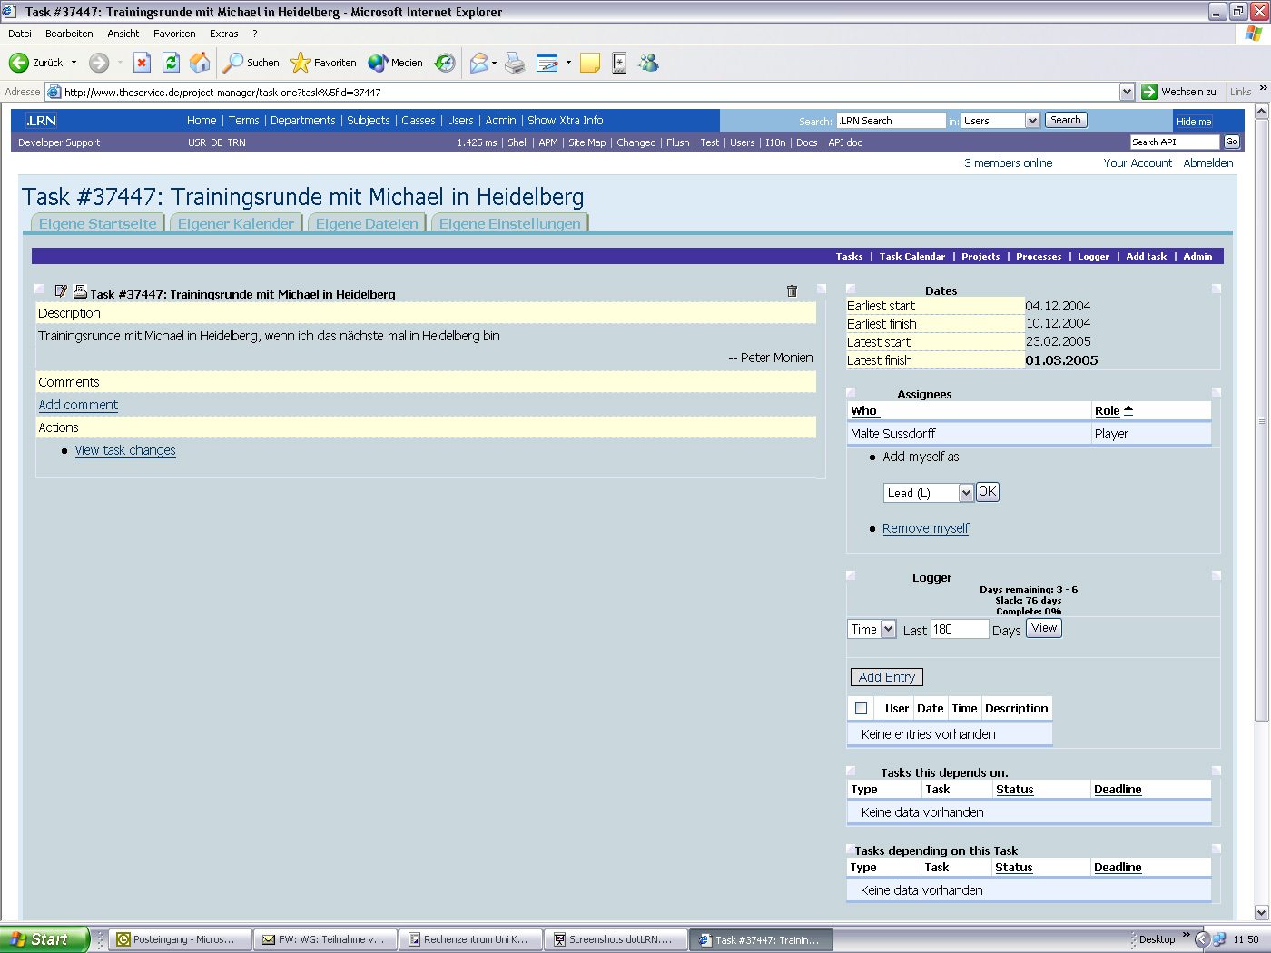Viewport: 1271px width, 953px height.
Task: Open the edit task icon beside the title
Action: point(61,290)
